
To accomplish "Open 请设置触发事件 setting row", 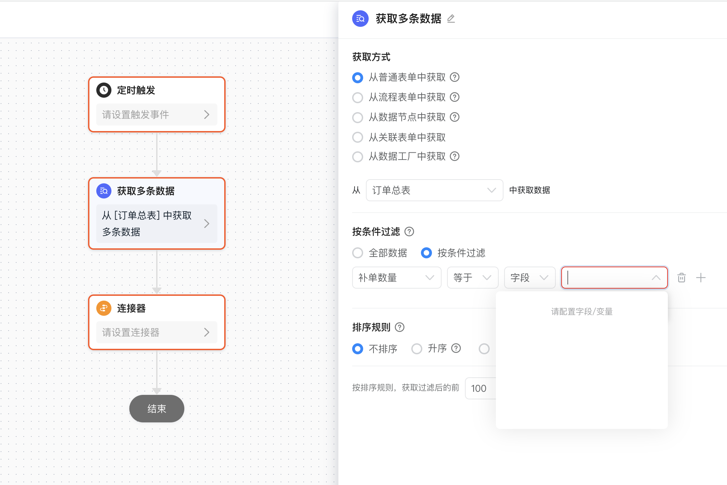I will (157, 115).
